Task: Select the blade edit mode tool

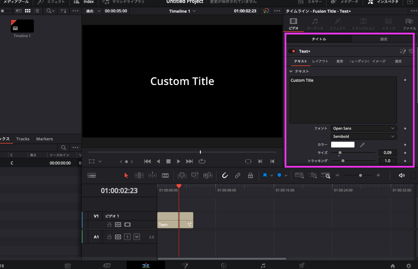Action: point(165,176)
